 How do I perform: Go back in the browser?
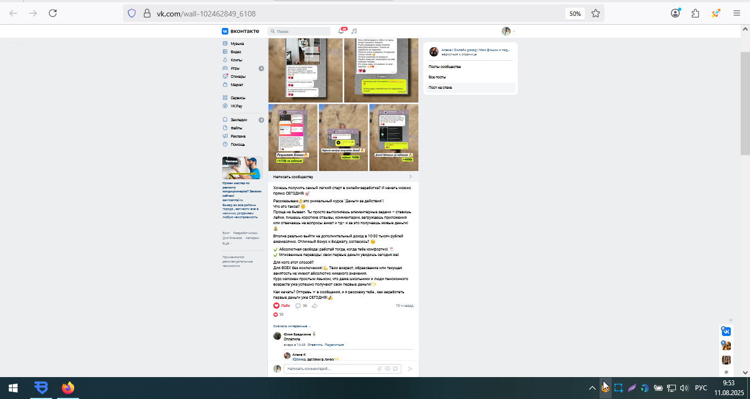(x=13, y=13)
